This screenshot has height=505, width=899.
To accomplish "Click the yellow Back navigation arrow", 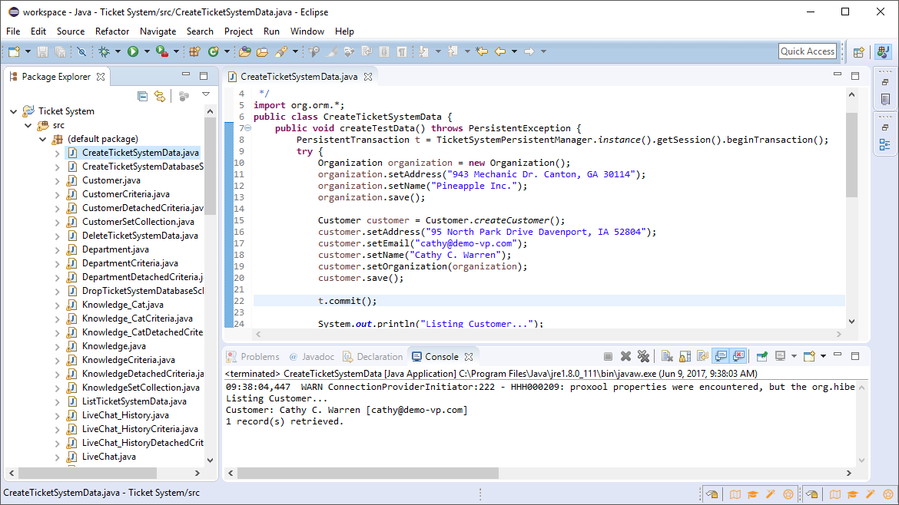I will coord(500,51).
